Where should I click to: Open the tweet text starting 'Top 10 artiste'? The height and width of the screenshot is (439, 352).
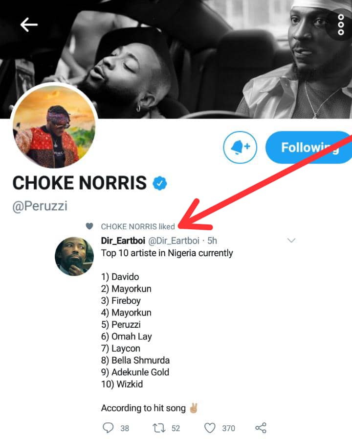coord(167,253)
